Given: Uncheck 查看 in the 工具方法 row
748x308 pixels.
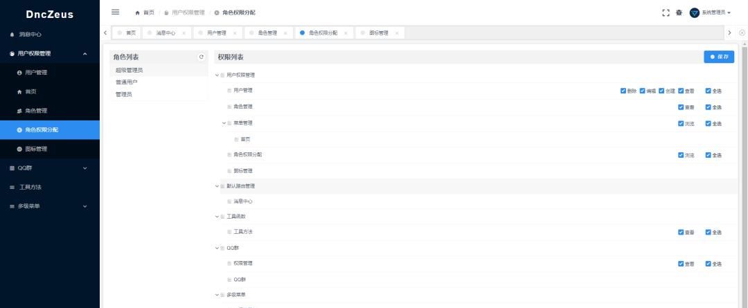Looking at the screenshot, I should (x=681, y=232).
